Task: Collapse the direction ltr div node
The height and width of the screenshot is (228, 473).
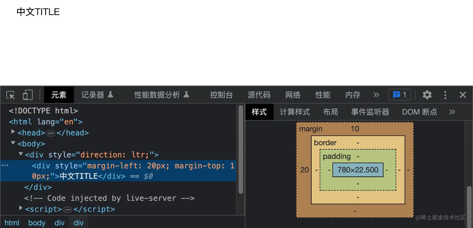Action: point(21,154)
